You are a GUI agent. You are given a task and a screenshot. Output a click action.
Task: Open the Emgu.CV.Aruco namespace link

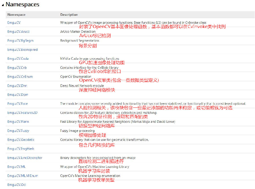tap(19, 32)
